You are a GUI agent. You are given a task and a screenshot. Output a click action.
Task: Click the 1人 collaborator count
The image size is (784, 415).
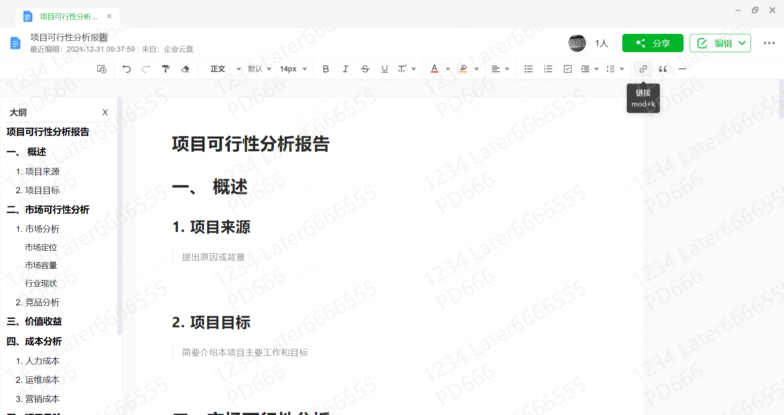tap(601, 43)
